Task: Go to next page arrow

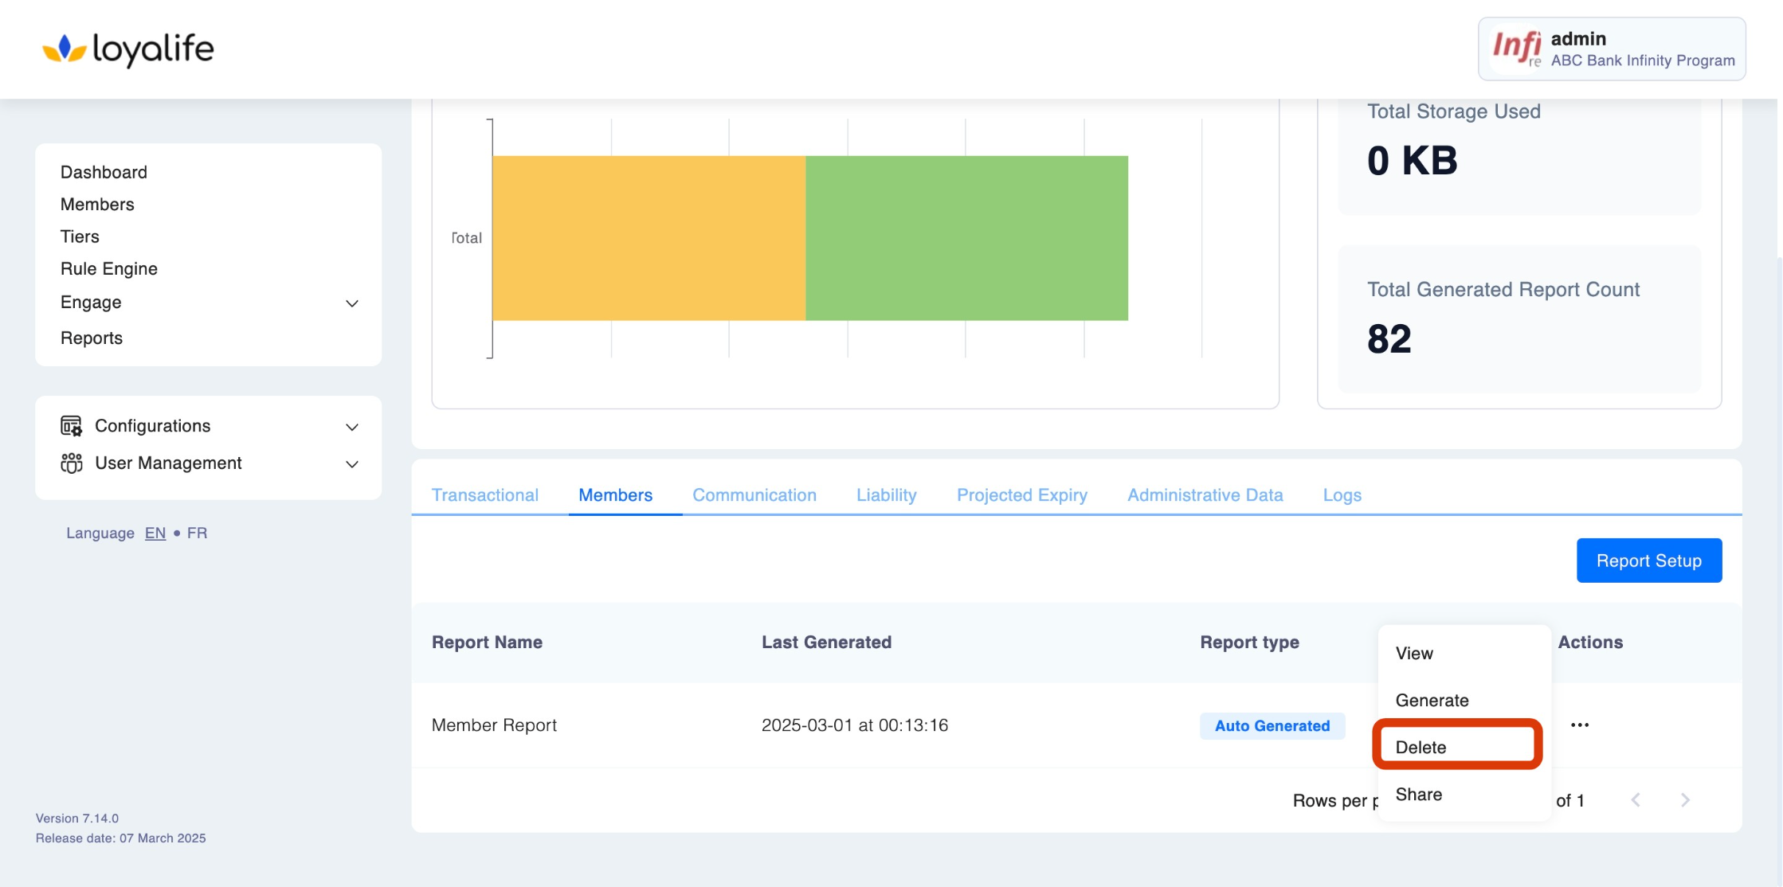Action: pyautogui.click(x=1685, y=800)
